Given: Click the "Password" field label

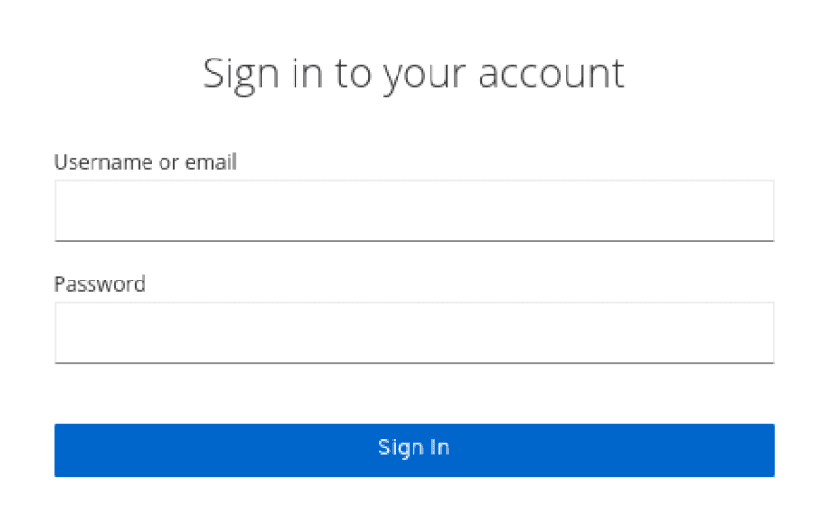Looking at the screenshot, I should pyautogui.click(x=100, y=284).
